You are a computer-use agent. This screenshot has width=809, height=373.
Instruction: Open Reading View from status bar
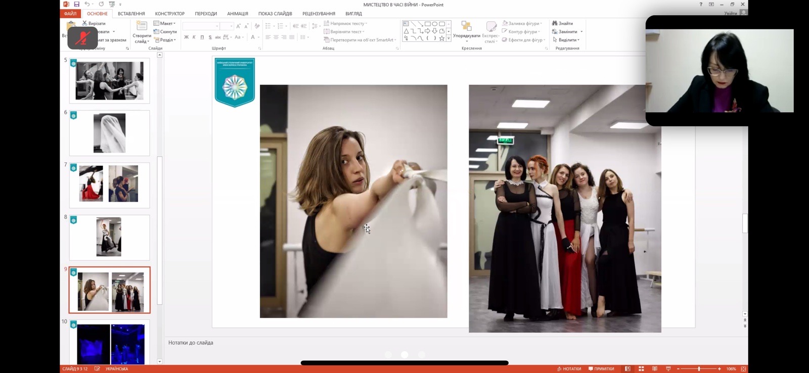[x=655, y=369]
